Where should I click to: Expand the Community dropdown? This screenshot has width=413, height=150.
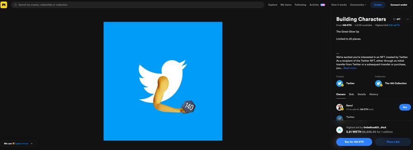(358, 5)
